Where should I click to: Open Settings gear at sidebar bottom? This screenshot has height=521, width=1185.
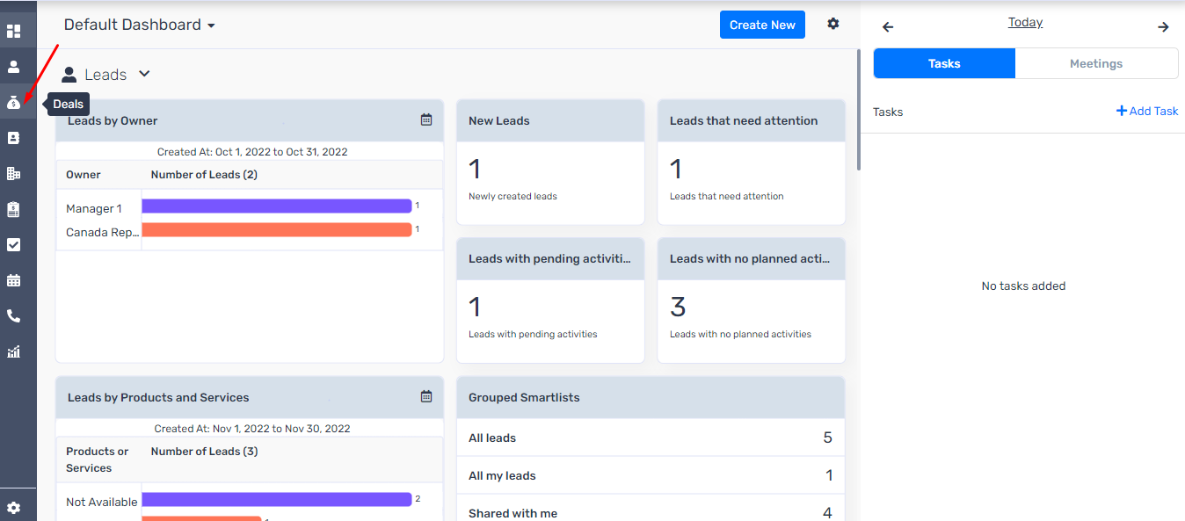pyautogui.click(x=13, y=508)
